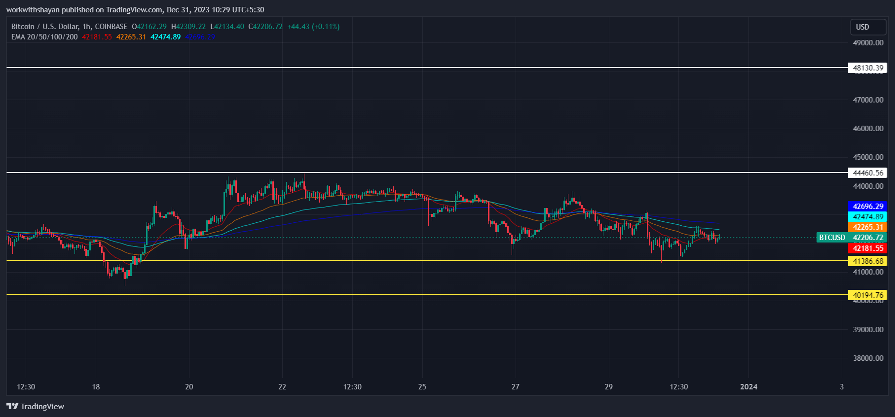
Task: Click the date label 27 on time axis
Action: click(x=516, y=387)
